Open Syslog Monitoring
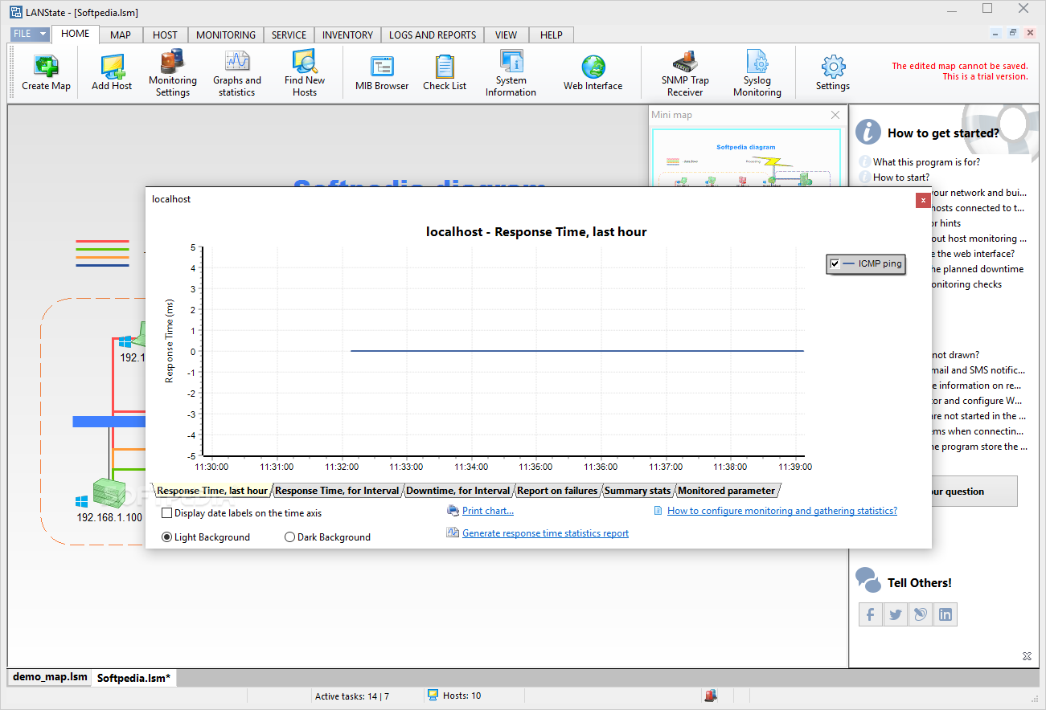Image resolution: width=1046 pixels, height=710 pixels. [x=757, y=72]
